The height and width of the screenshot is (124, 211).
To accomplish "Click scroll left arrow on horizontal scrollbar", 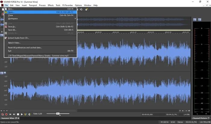I will pos(7,111).
